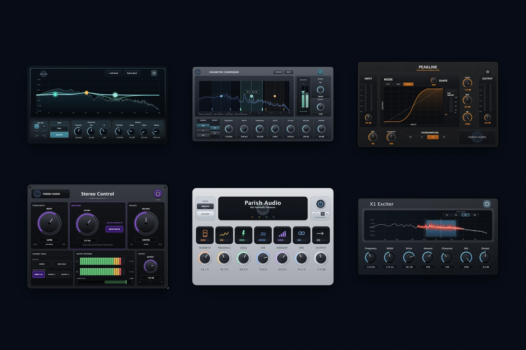Select Punch mode in Peakline

[x=409, y=84]
